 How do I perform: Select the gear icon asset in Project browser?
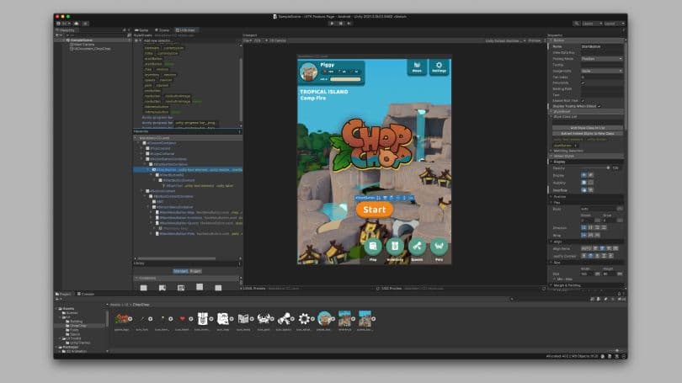pyautogui.click(x=305, y=319)
